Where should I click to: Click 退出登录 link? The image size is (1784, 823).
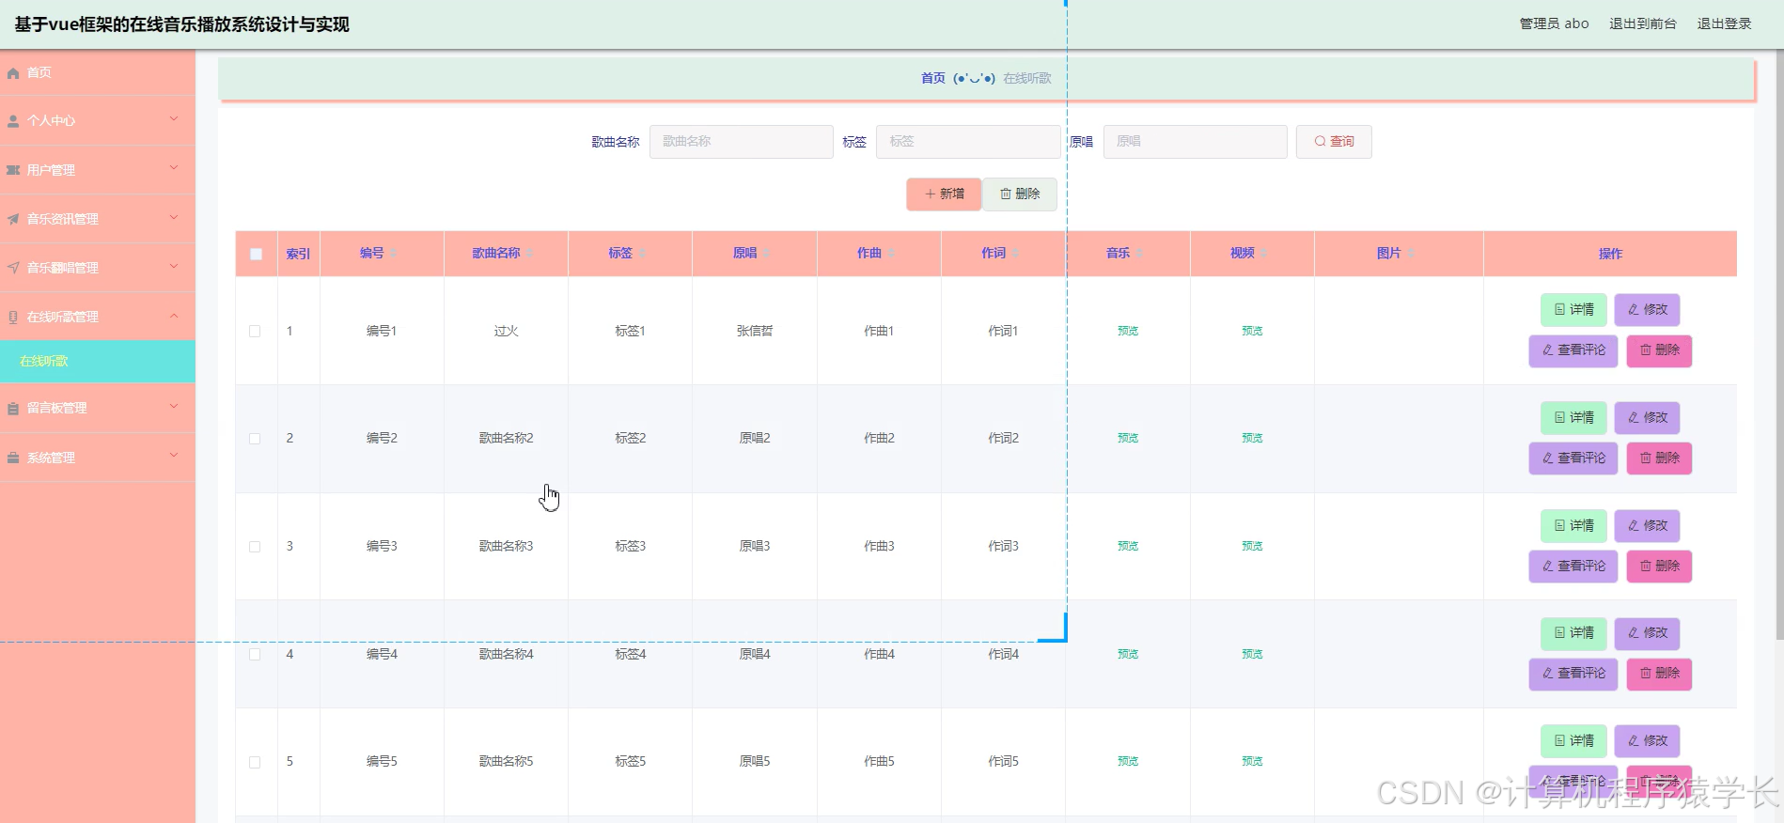click(x=1724, y=23)
